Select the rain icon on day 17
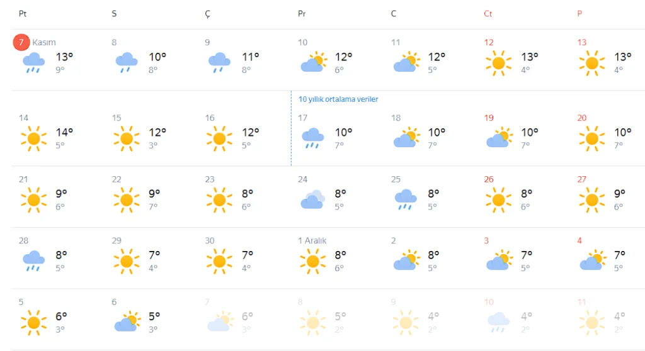This screenshot has height=351, width=645. (x=312, y=138)
